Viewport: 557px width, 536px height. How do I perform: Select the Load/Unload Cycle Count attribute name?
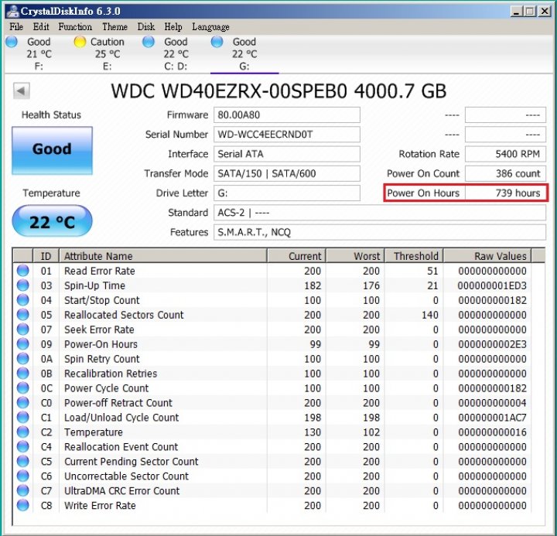tap(121, 418)
